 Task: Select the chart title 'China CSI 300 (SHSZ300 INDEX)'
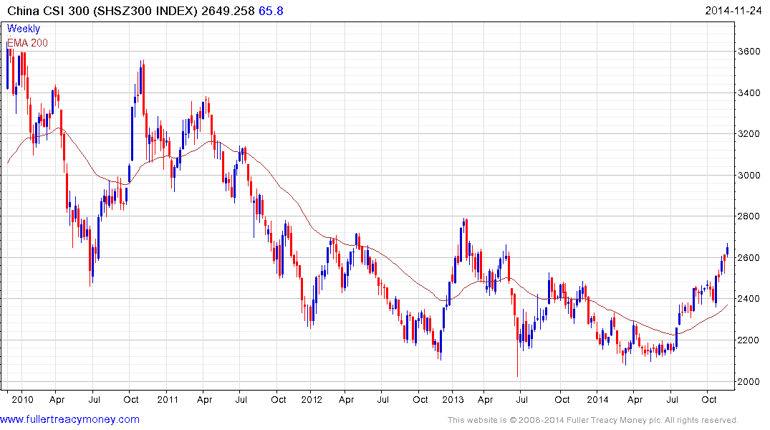[102, 11]
